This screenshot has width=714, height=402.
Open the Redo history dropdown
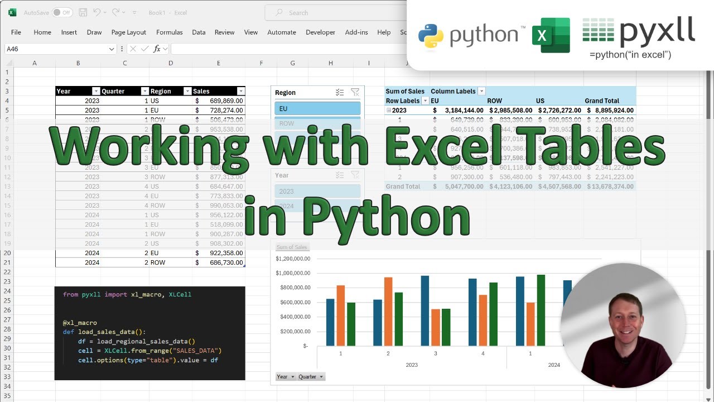tap(124, 12)
